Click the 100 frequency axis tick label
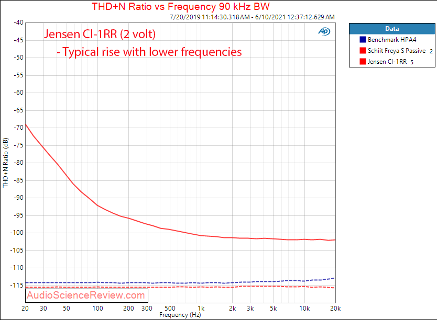This screenshot has height=320, width=437. click(97, 308)
